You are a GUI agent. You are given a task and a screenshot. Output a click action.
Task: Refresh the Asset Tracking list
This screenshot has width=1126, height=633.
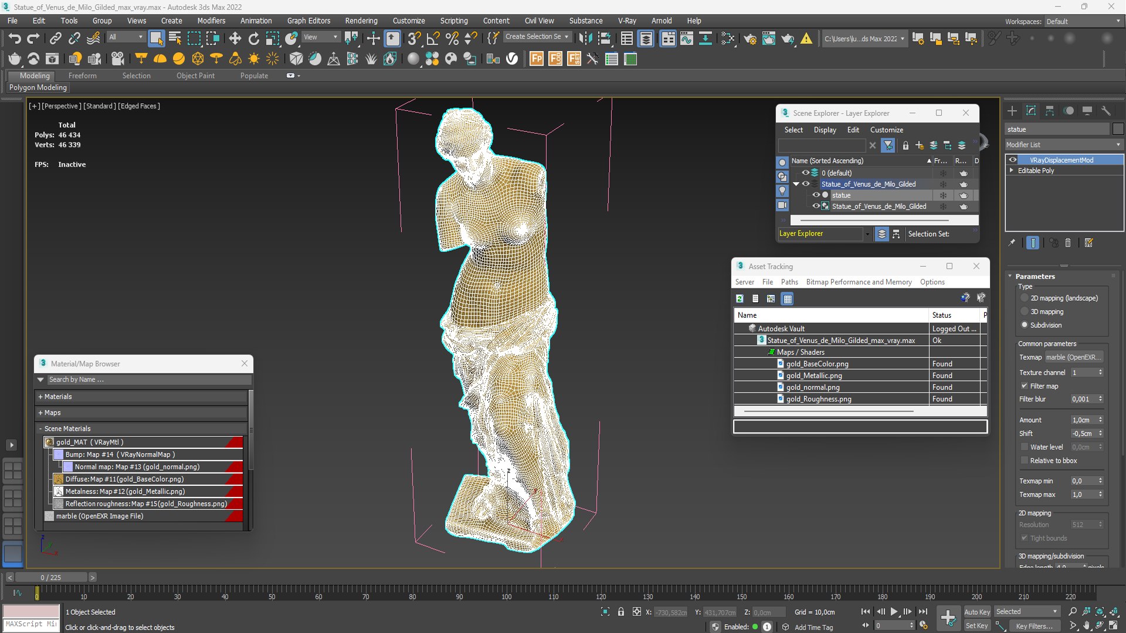740,299
